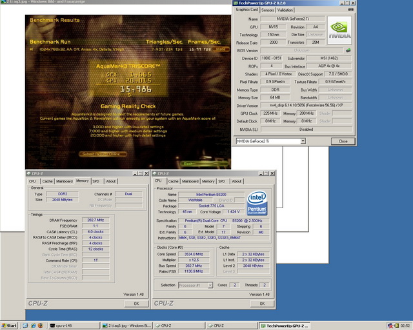
Task: Open Cache tab in CPU-Z processor window
Action: (174, 181)
